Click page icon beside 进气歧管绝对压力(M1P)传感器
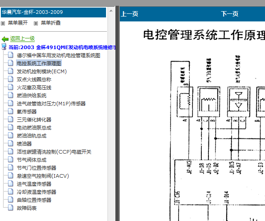Image resolution: width=265 pixels, height=221 pixels. 11,103
